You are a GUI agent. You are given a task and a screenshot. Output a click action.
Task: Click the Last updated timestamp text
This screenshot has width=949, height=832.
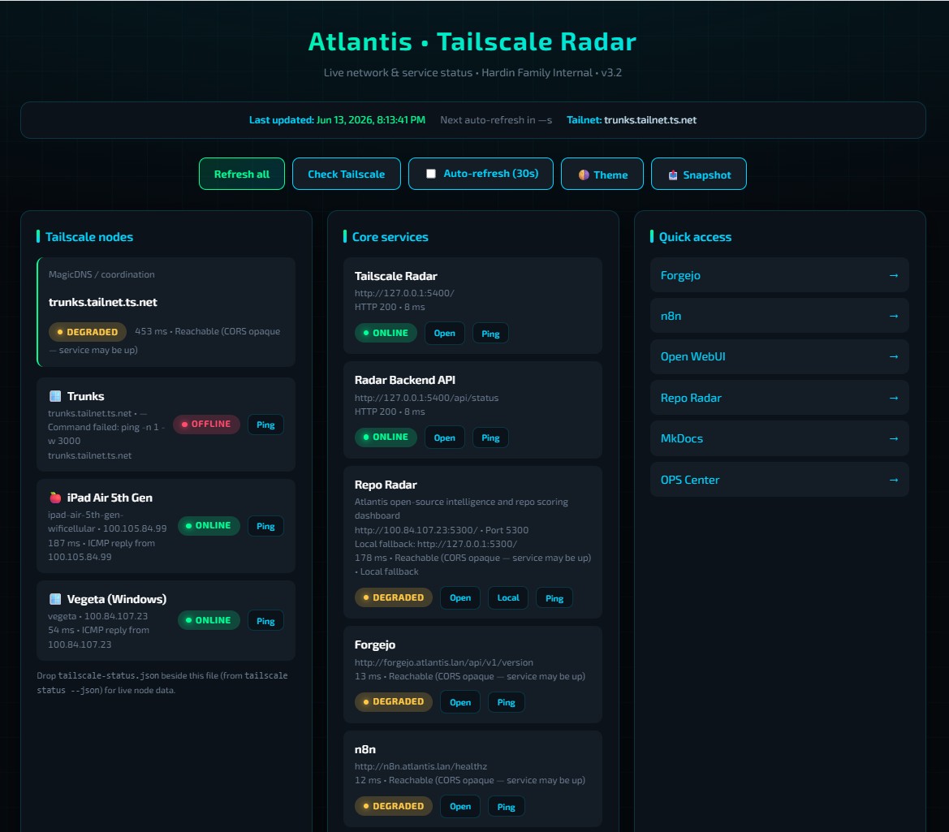point(337,120)
